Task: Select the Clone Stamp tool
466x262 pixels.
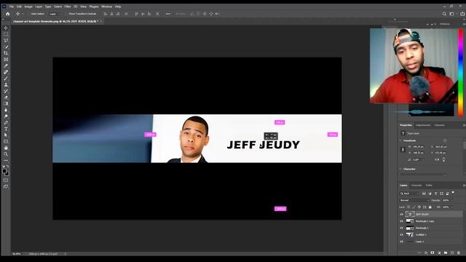Action: (6, 84)
